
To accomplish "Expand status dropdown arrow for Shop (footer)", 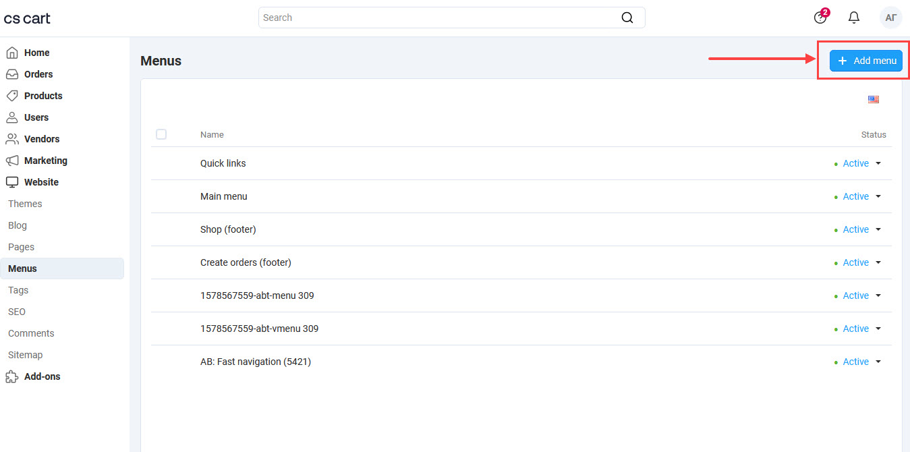I will click(x=878, y=229).
